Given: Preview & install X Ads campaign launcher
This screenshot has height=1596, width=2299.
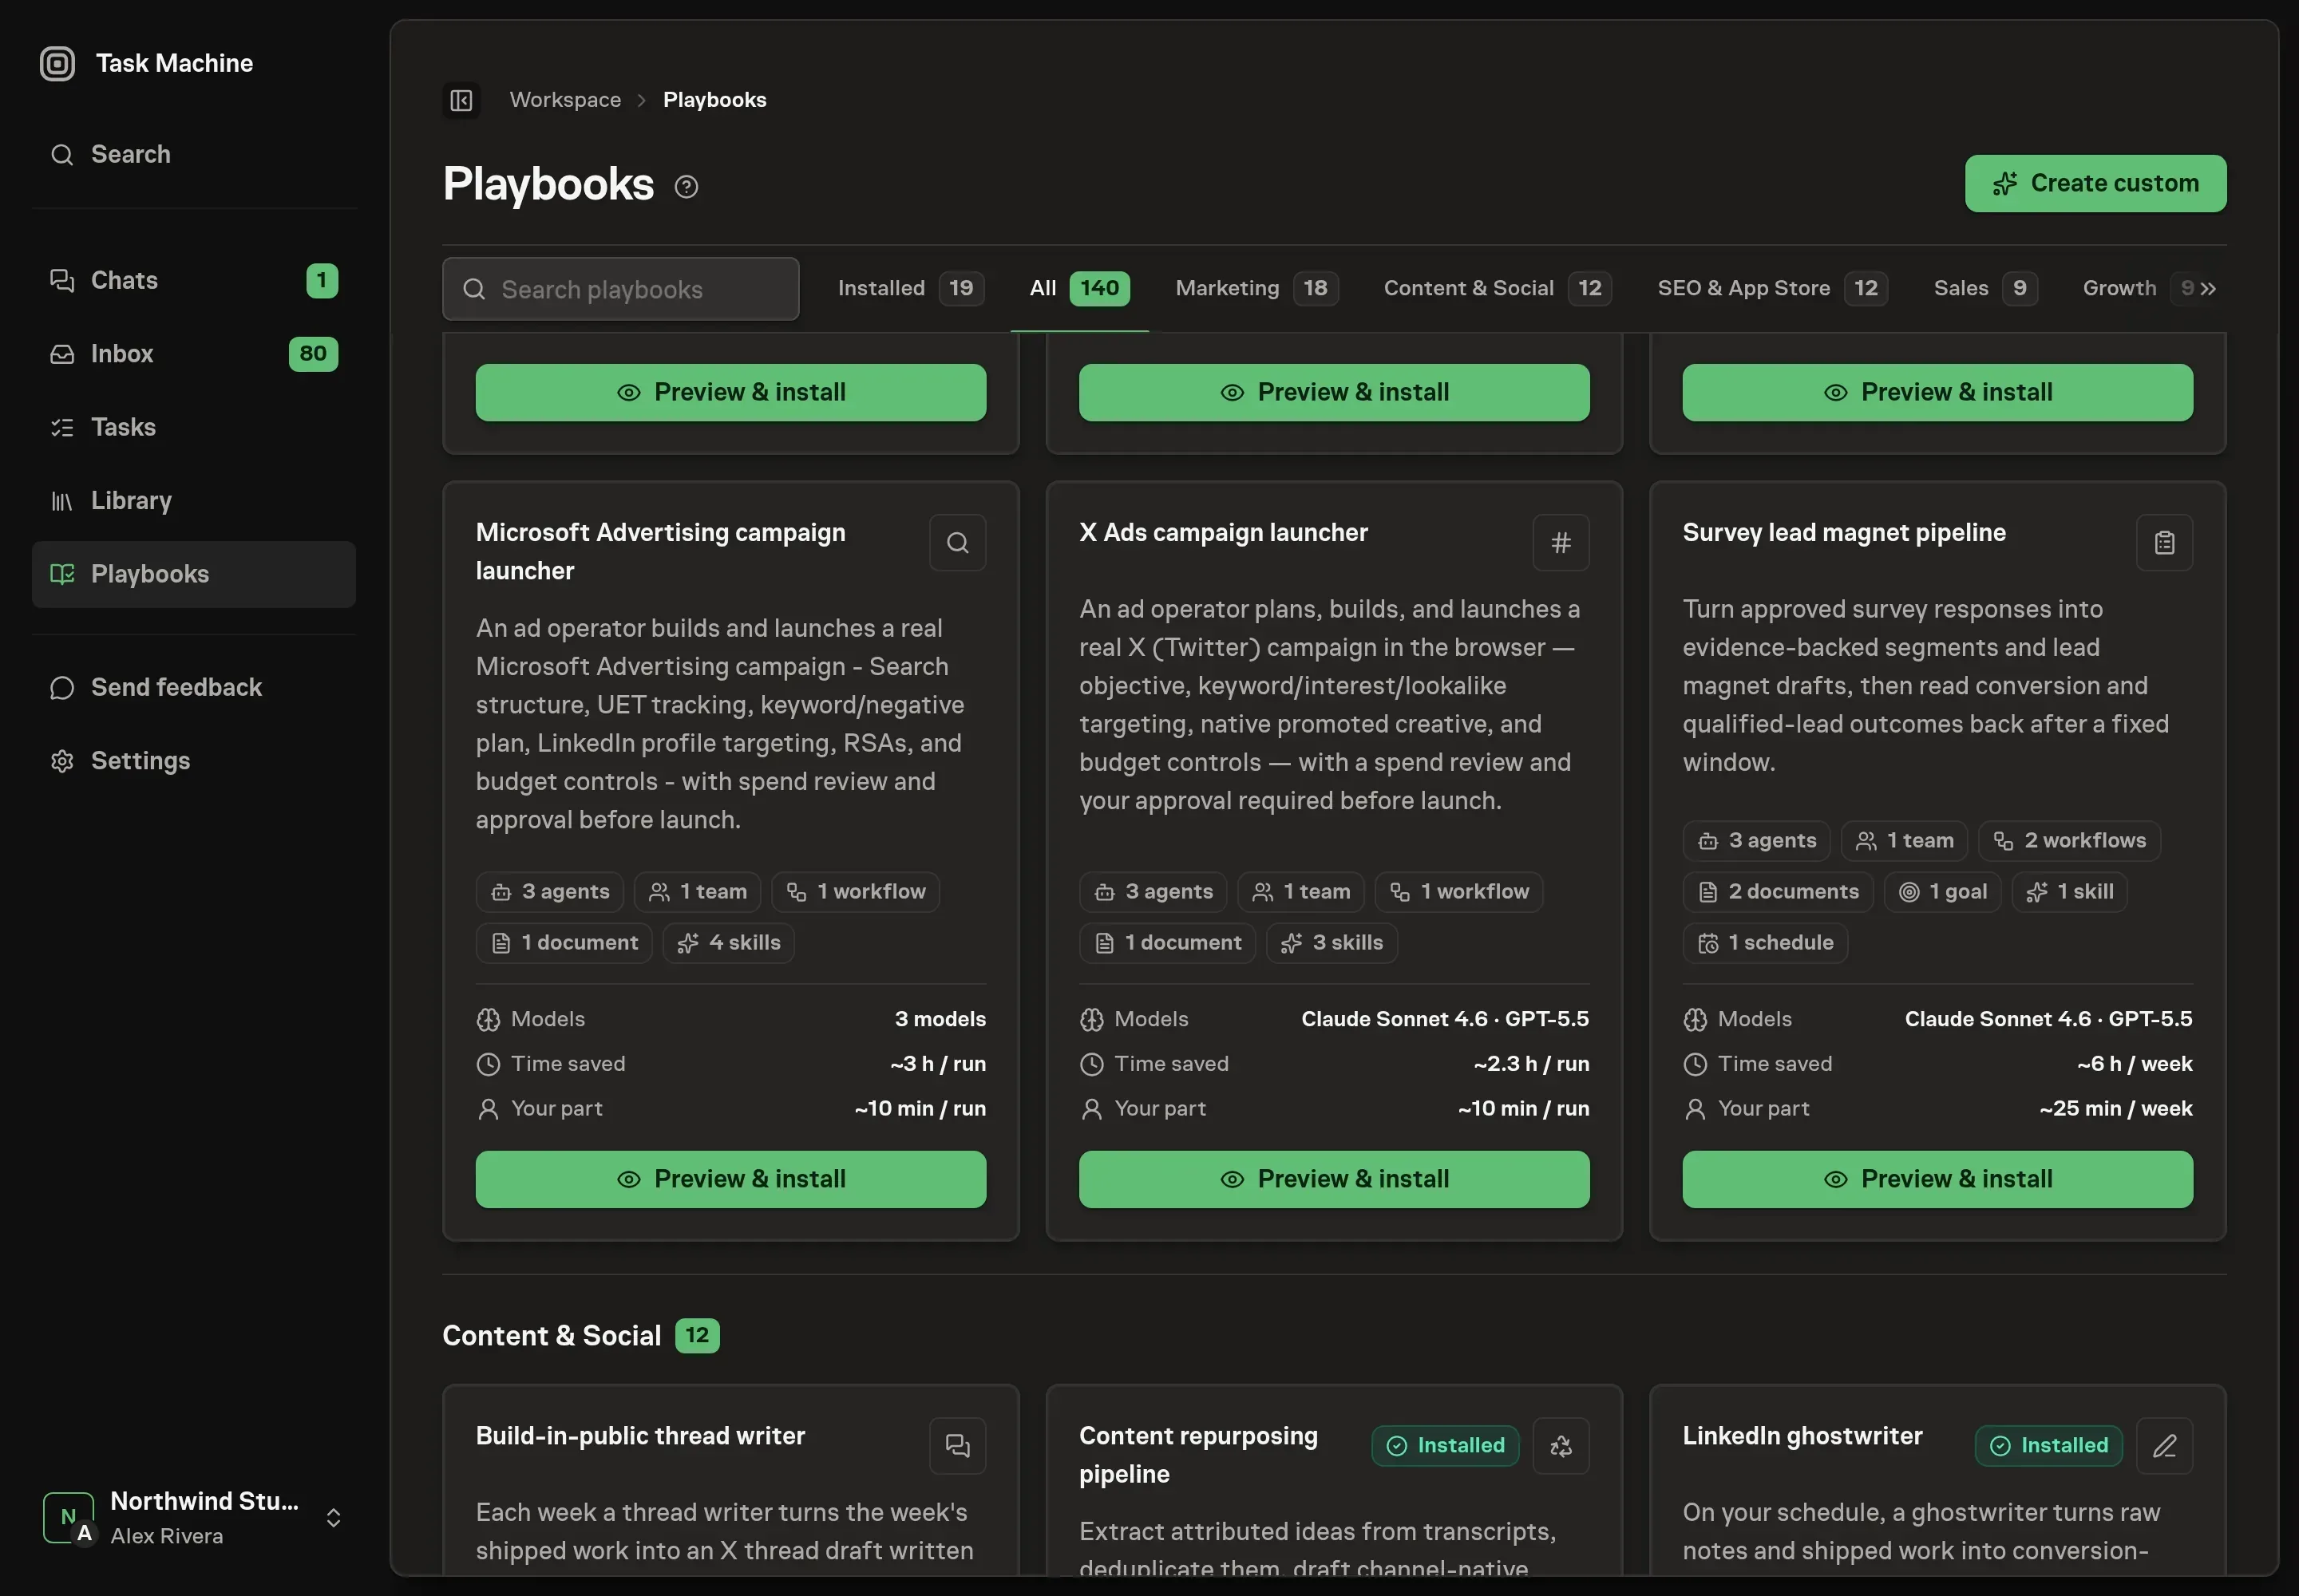Looking at the screenshot, I should coord(1334,1179).
